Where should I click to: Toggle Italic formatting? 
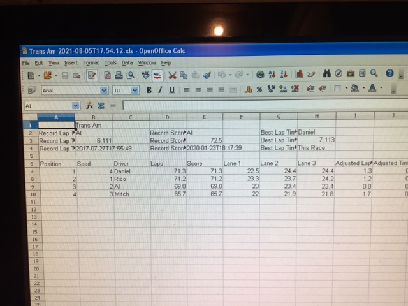pos(160,90)
